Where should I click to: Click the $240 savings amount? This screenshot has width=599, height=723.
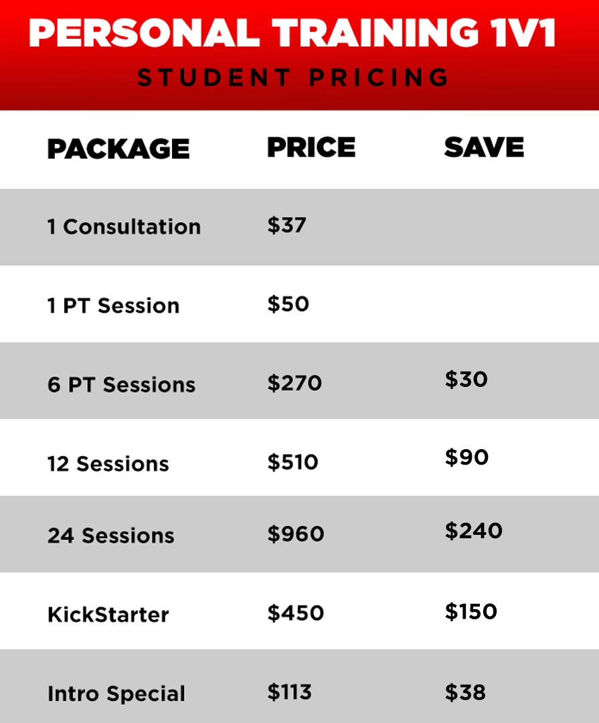[474, 531]
